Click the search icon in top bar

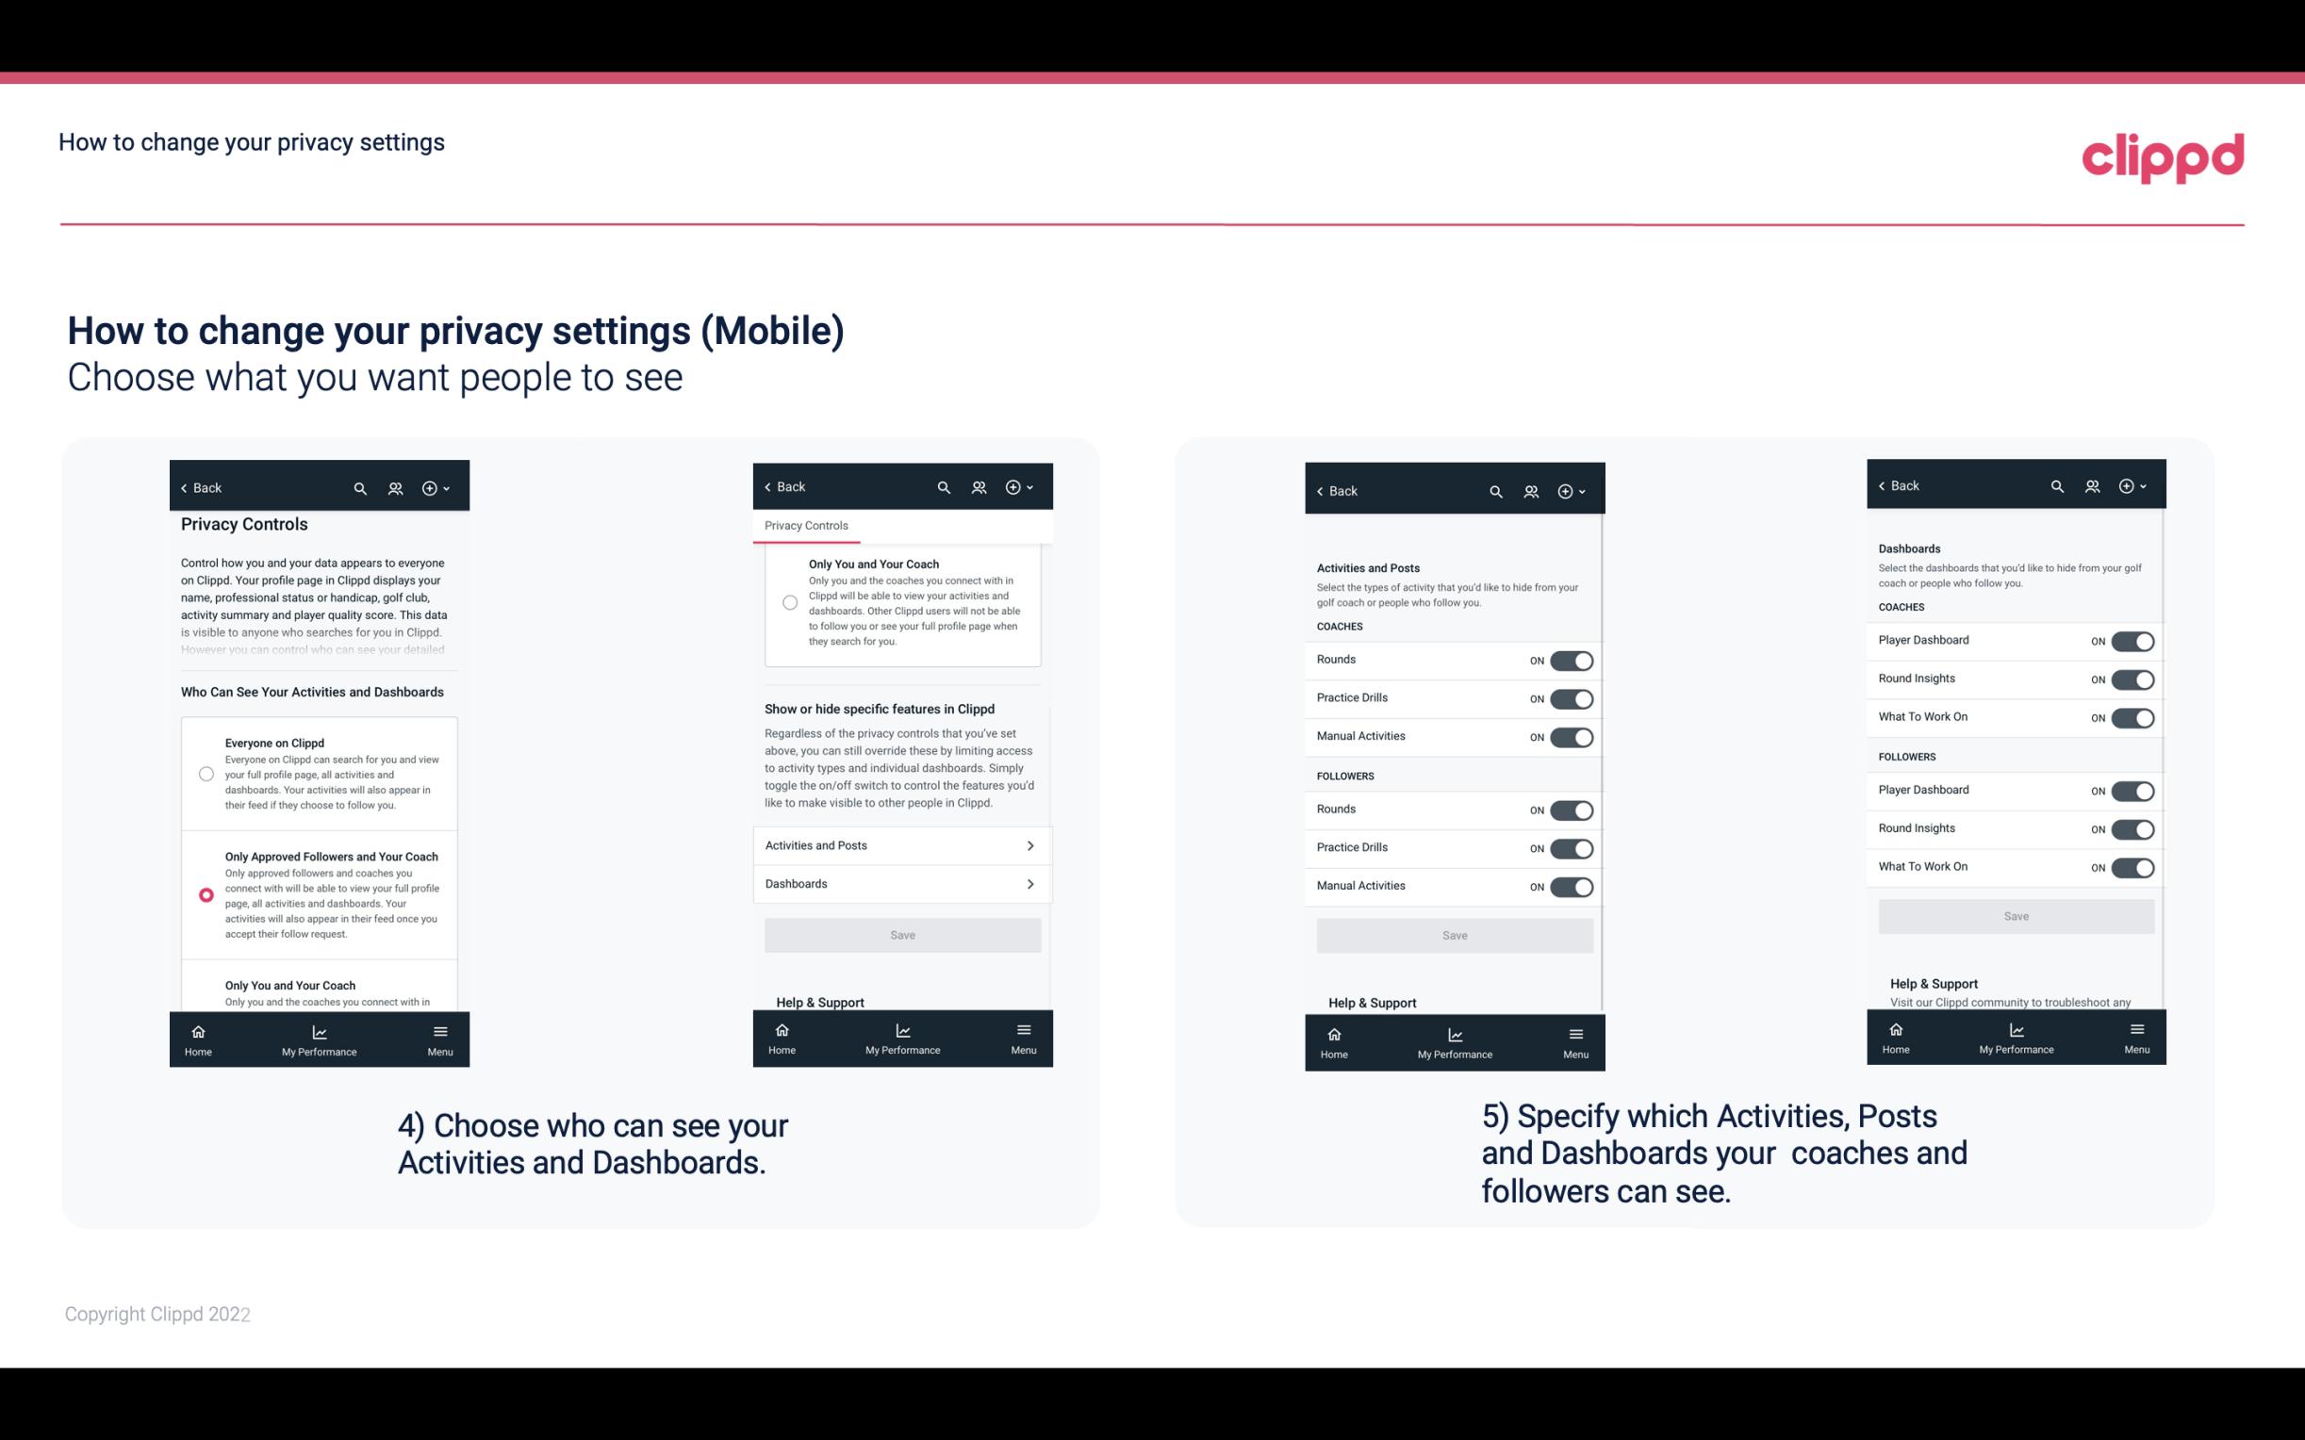click(x=358, y=488)
